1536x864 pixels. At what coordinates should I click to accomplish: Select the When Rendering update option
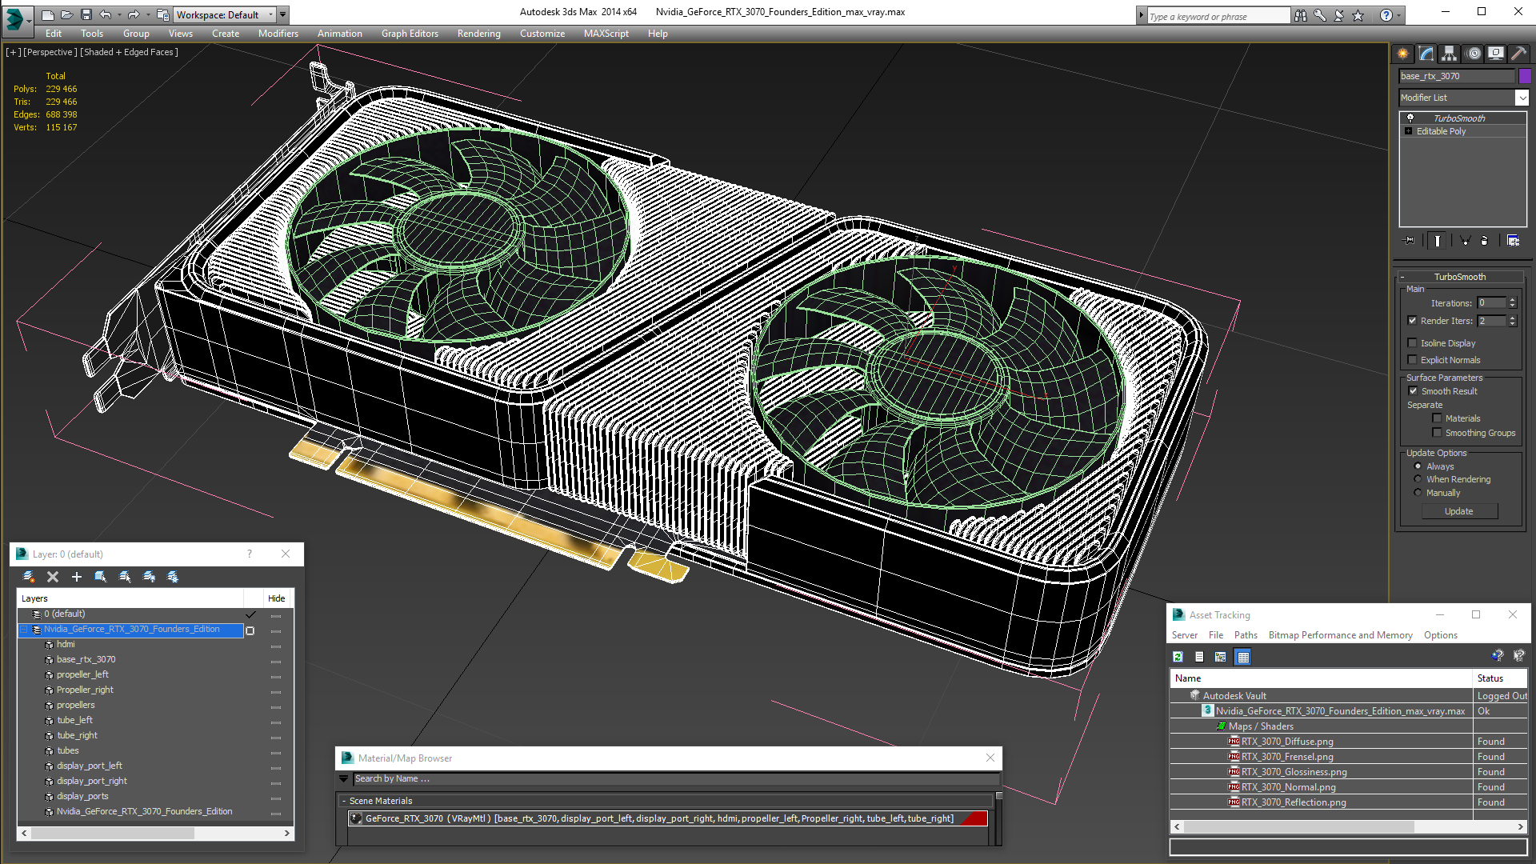coord(1418,478)
